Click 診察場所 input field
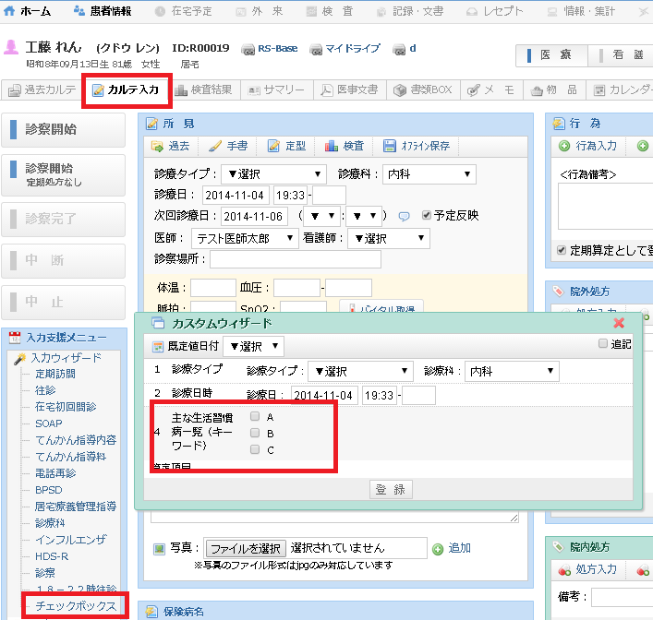Viewport: 653px width, 620px height. (x=296, y=259)
